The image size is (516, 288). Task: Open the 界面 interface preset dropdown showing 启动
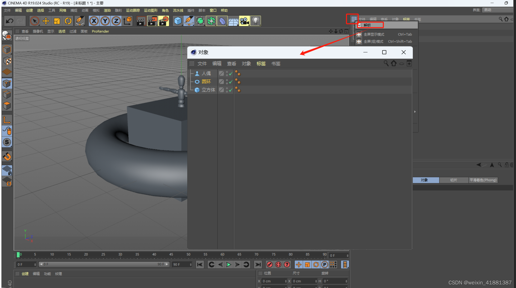(497, 10)
